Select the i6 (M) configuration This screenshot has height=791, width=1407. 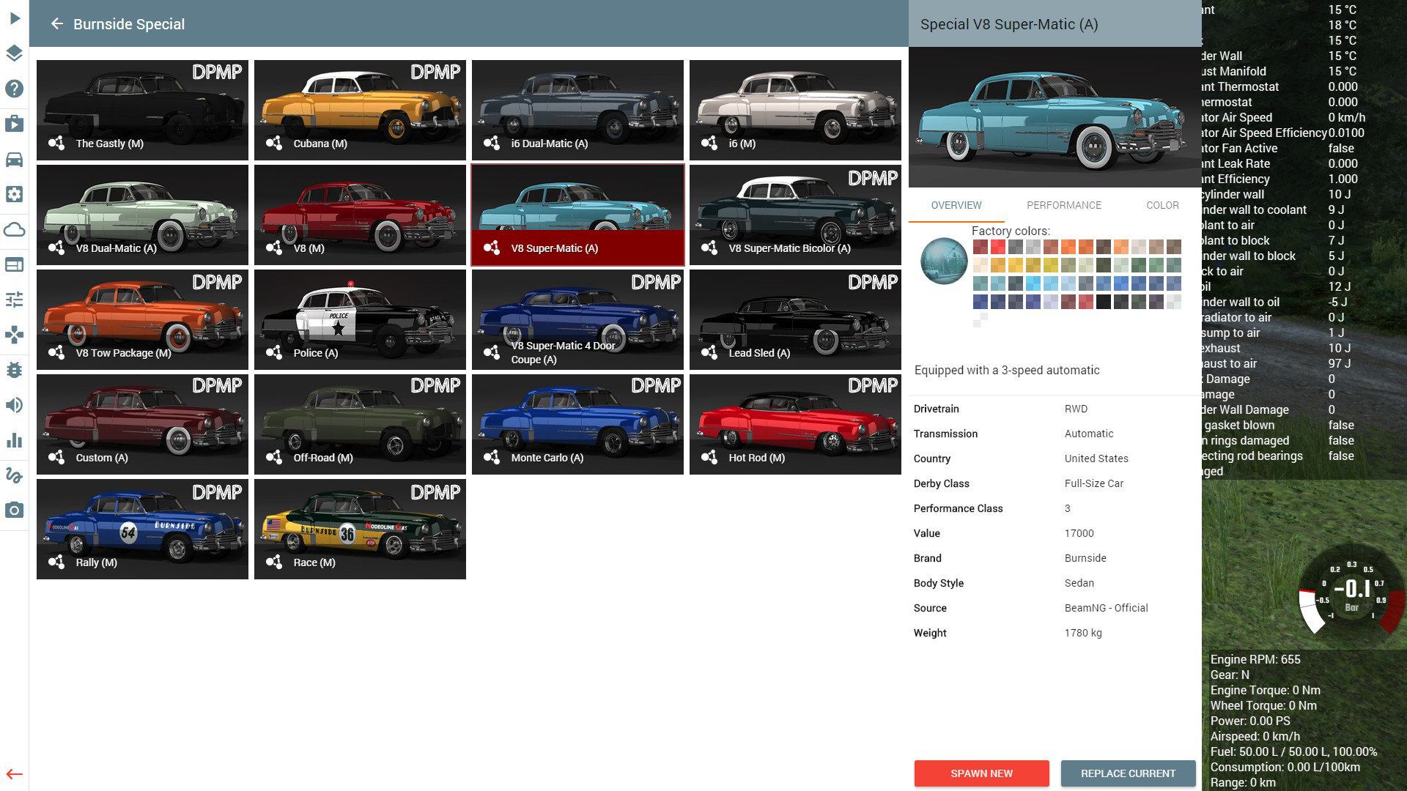795,110
